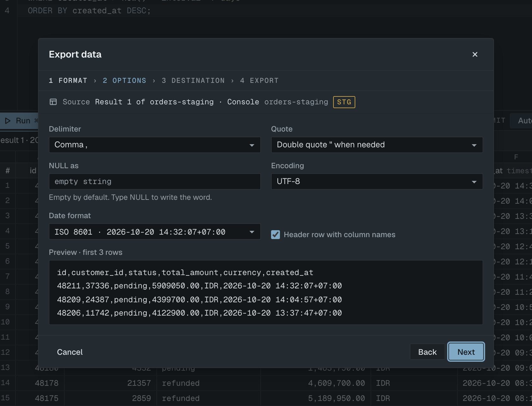The width and height of the screenshot is (532, 406).
Task: Open the Encoding UTF-8 dropdown
Action: pyautogui.click(x=377, y=181)
